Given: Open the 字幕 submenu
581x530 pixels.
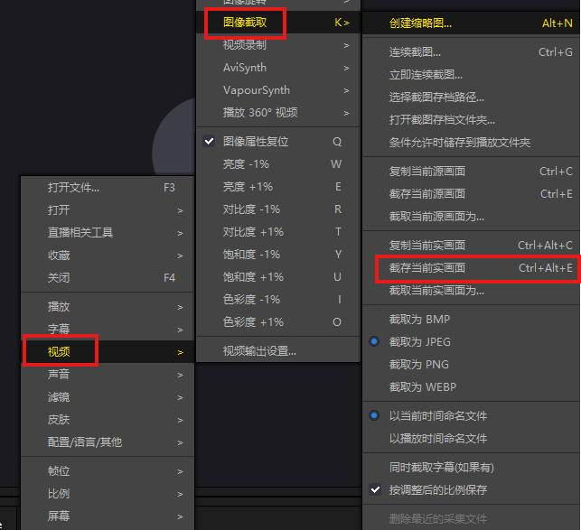Looking at the screenshot, I should click(108, 329).
